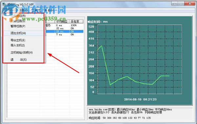
Task: Select 导出主机(E) export hosts entry
Action: 18,40
